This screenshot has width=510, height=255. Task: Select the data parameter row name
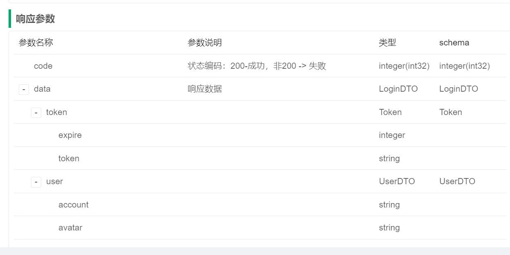(x=42, y=89)
